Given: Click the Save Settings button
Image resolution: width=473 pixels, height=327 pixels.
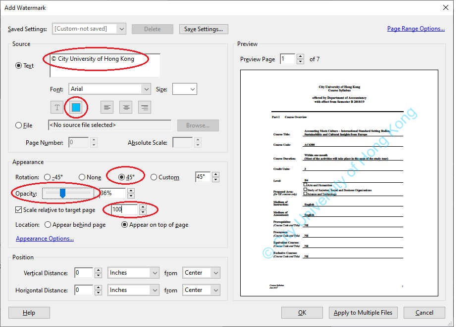Looking at the screenshot, I should 204,29.
